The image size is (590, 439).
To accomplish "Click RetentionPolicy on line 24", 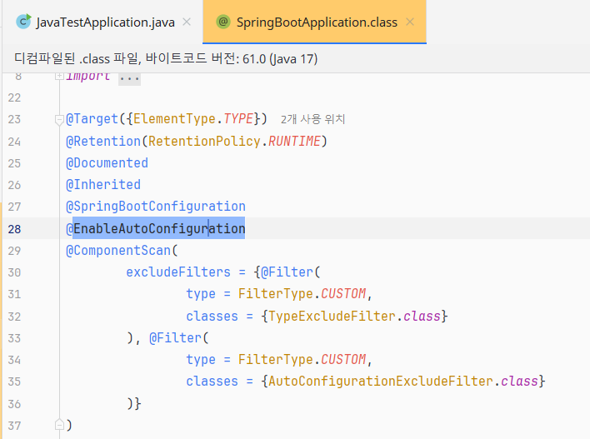I will pos(204,141).
